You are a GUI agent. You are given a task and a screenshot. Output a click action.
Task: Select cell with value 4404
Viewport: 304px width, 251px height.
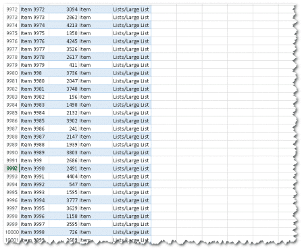coord(64,177)
